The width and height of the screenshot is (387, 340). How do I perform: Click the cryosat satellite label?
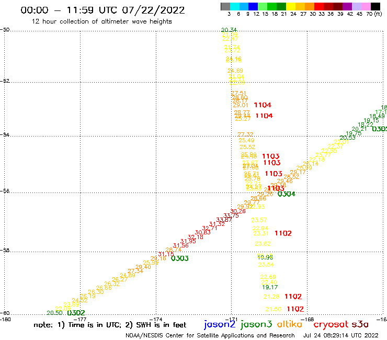pos(331,325)
